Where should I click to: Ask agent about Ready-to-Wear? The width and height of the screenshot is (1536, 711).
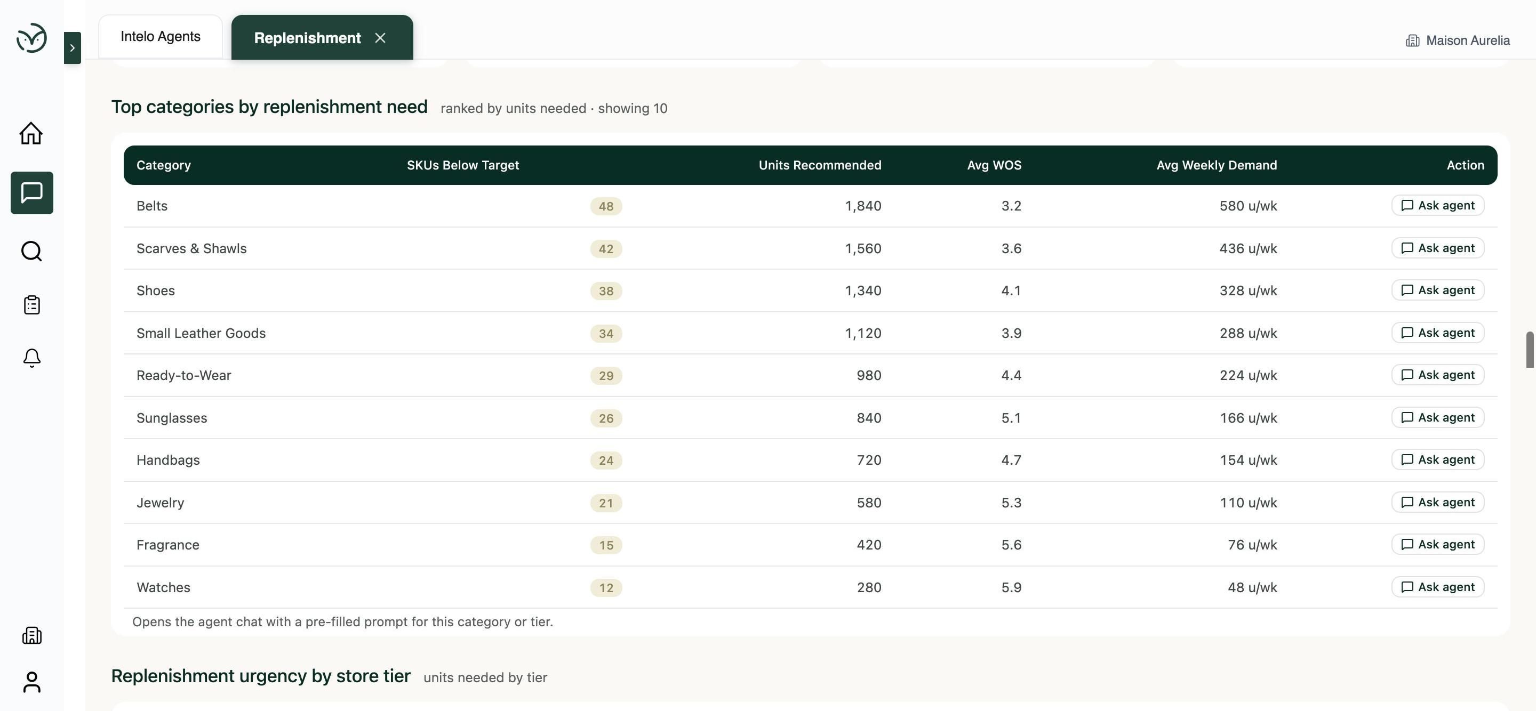[x=1438, y=375]
